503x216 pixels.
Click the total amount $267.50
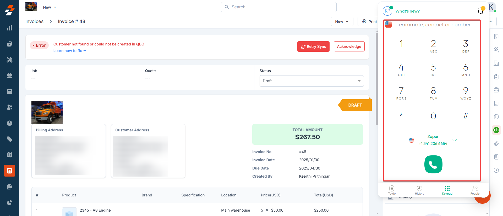(307, 137)
